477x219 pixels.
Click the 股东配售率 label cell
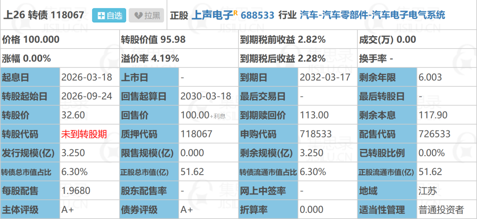coord(149,191)
